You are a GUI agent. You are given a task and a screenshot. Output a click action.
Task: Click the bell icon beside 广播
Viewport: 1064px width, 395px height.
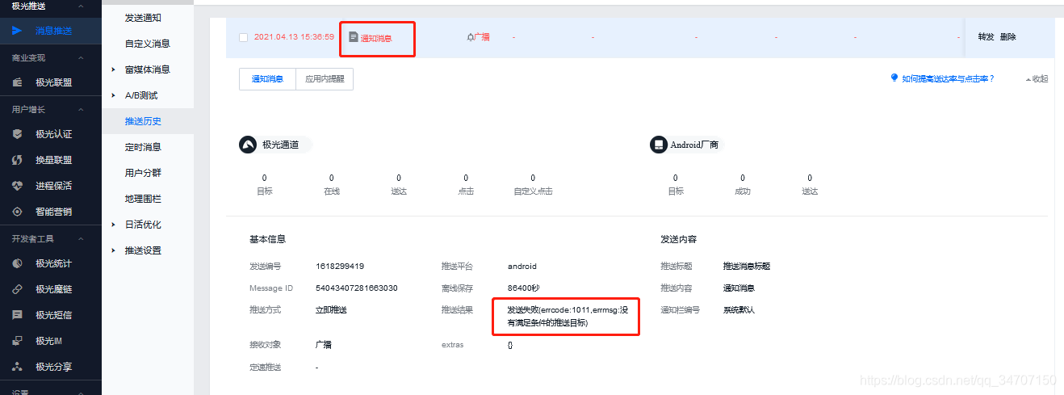pyautogui.click(x=470, y=37)
